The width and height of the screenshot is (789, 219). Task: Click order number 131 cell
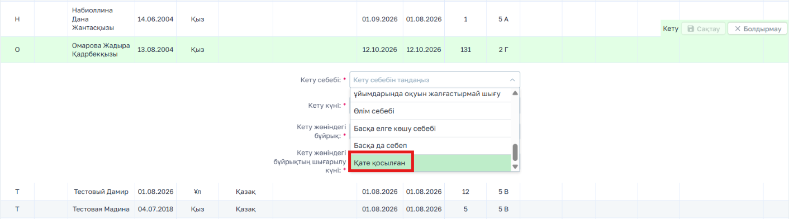click(x=465, y=50)
